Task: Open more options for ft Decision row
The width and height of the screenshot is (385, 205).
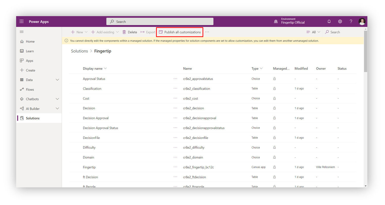Action: pos(175,177)
